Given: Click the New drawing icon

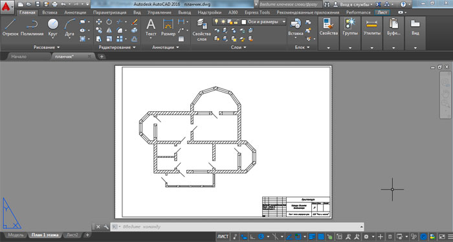Looking at the screenshot, I should 20,5.
